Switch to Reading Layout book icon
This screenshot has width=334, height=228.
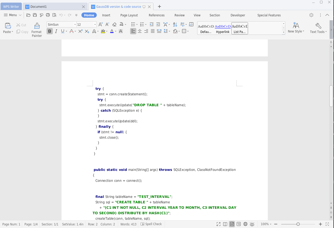pyautogui.click(x=225, y=224)
